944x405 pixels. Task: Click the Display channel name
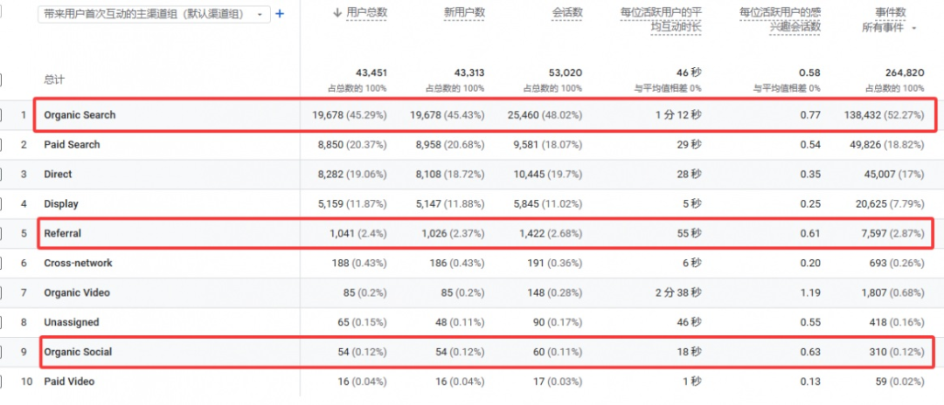(61, 204)
